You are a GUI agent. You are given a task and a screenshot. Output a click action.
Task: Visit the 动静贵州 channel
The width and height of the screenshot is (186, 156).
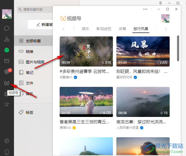[66, 77]
